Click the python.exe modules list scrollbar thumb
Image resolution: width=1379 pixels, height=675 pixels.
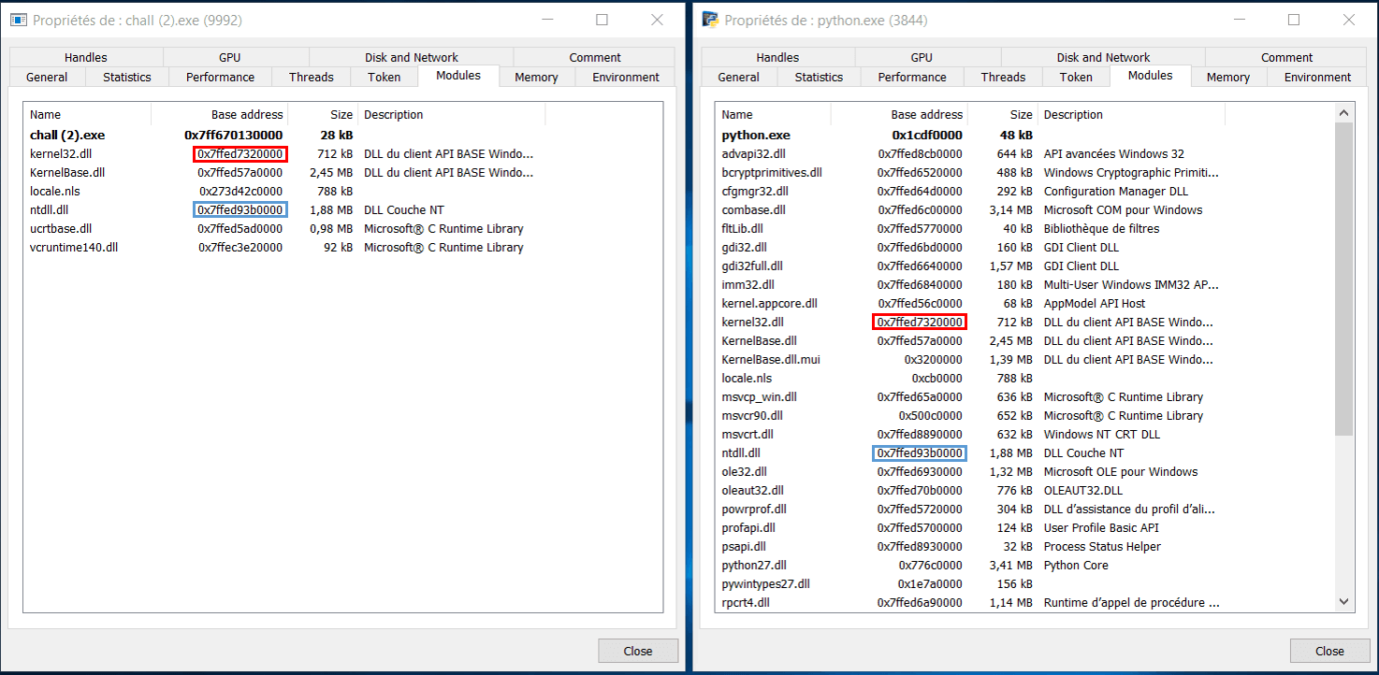point(1344,279)
